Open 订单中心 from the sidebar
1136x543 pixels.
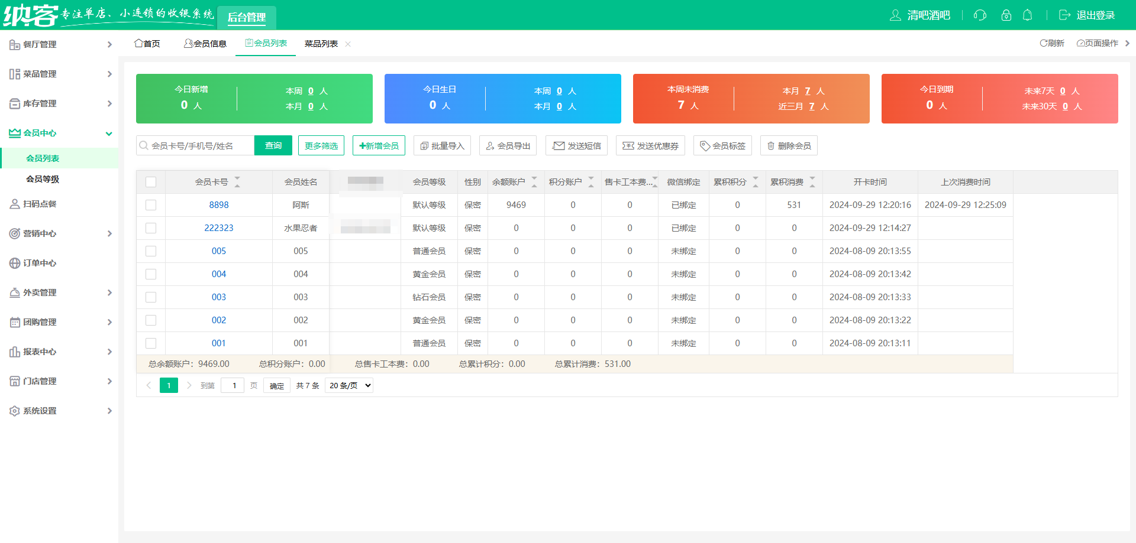[x=40, y=263]
